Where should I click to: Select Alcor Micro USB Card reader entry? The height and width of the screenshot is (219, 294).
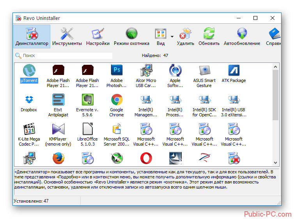click(146, 76)
